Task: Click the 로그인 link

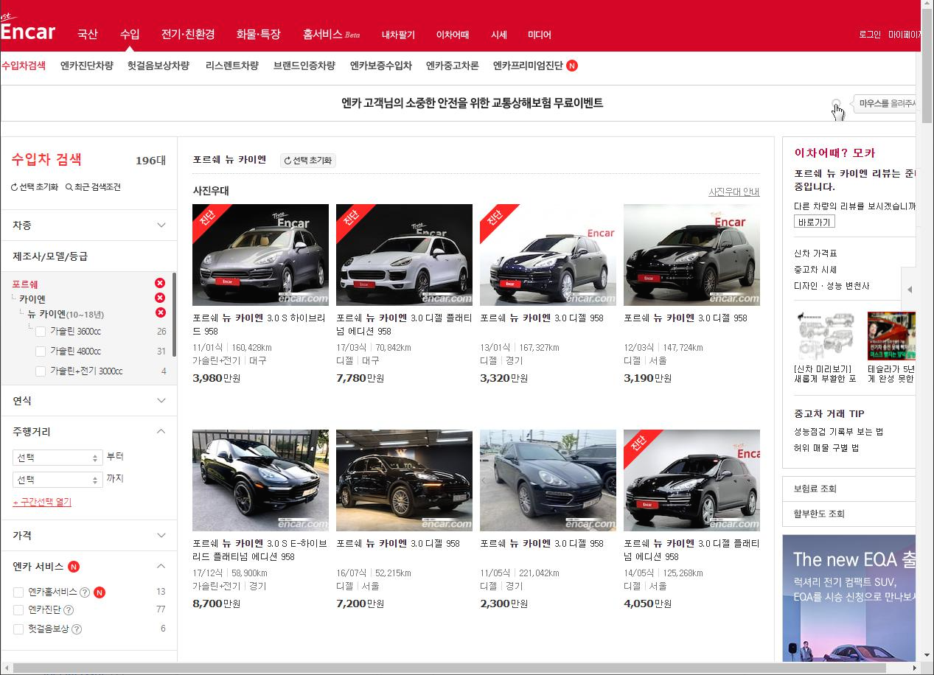Action: pyautogui.click(x=870, y=35)
